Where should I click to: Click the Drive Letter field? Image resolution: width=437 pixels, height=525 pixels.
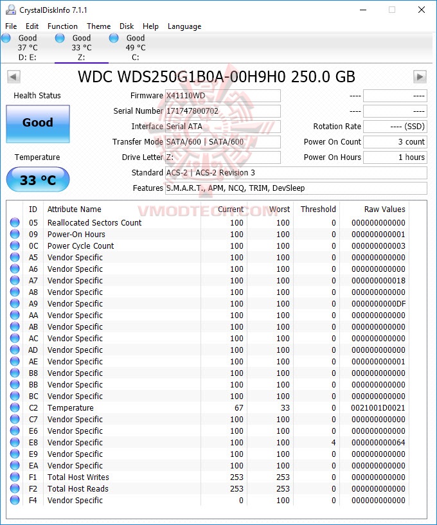point(223,157)
